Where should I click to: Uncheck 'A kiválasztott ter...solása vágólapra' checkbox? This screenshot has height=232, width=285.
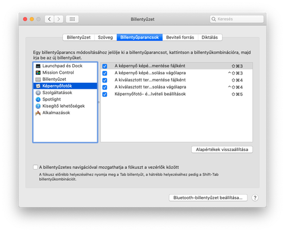coord(104,87)
